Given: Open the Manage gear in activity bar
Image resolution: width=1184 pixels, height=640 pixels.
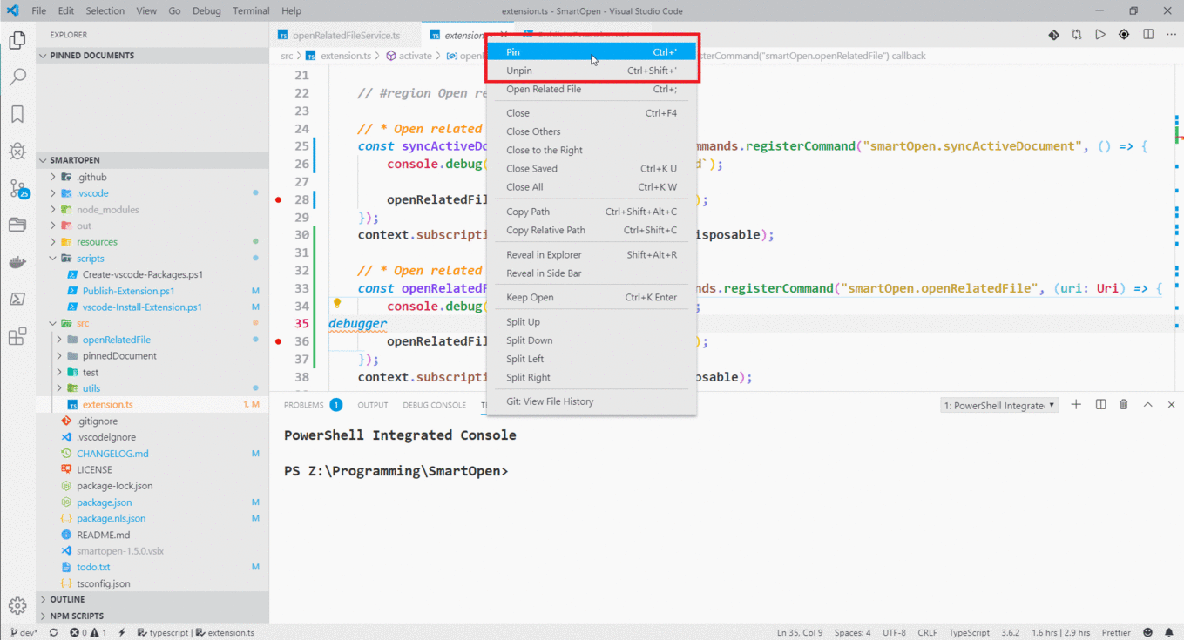Looking at the screenshot, I should pos(17,606).
